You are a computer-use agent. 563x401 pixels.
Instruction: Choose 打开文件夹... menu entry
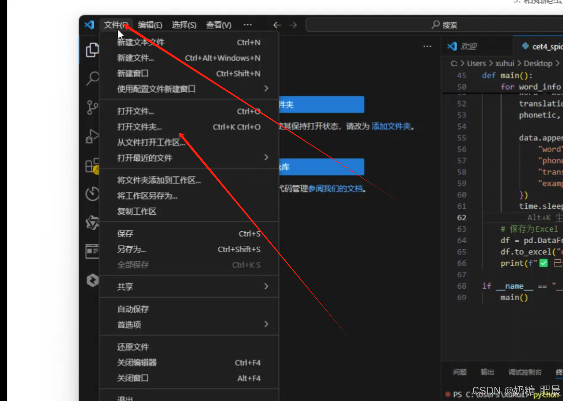[x=189, y=127]
